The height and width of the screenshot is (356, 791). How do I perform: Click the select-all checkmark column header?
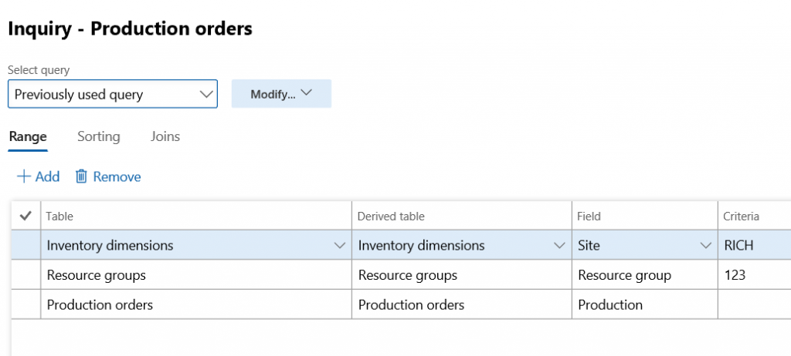point(25,217)
